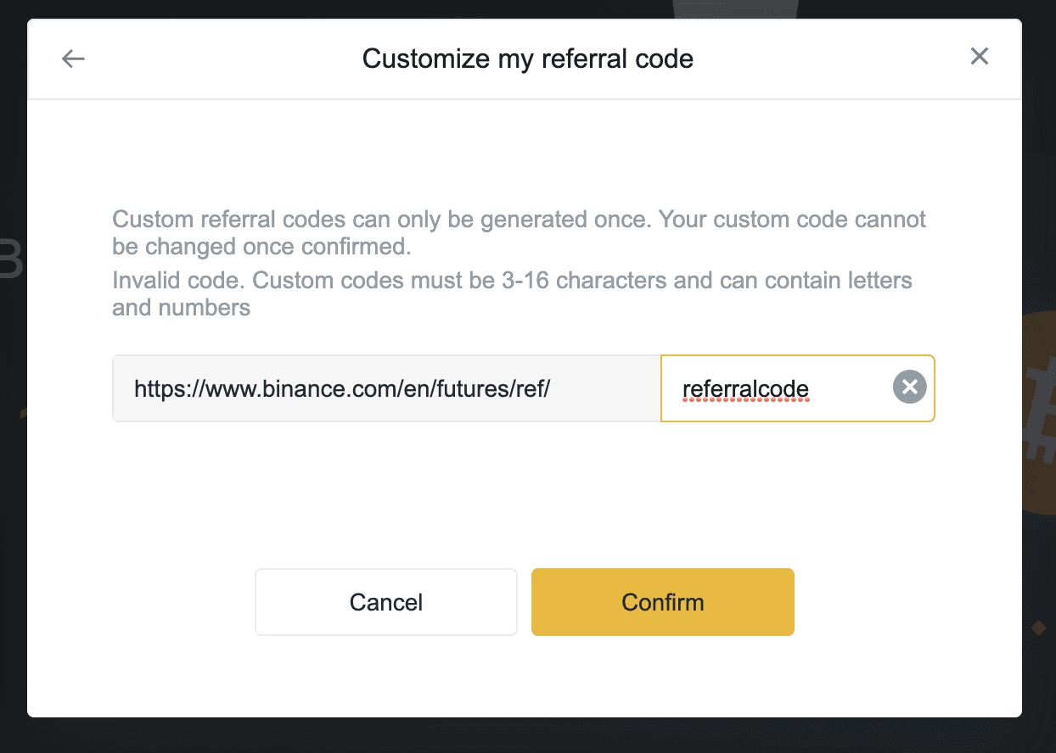Viewport: 1056px width, 753px height.
Task: Clear the referral code field with the X icon
Action: tap(909, 388)
